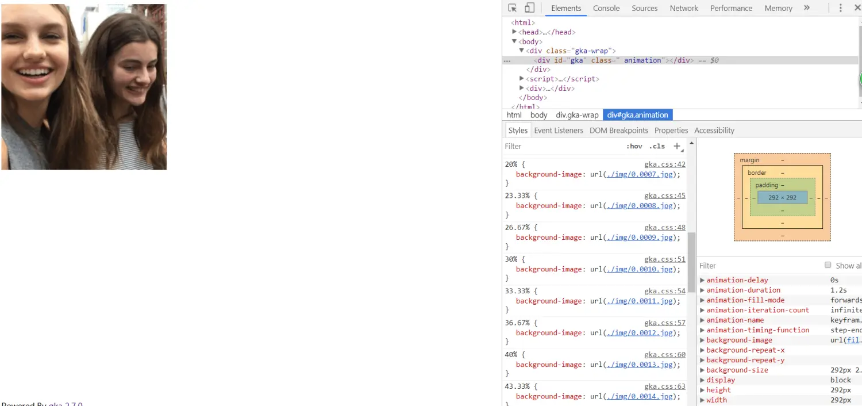Viewport: 862px width, 406px height.
Task: Activate the inspect element picker icon
Action: click(513, 8)
